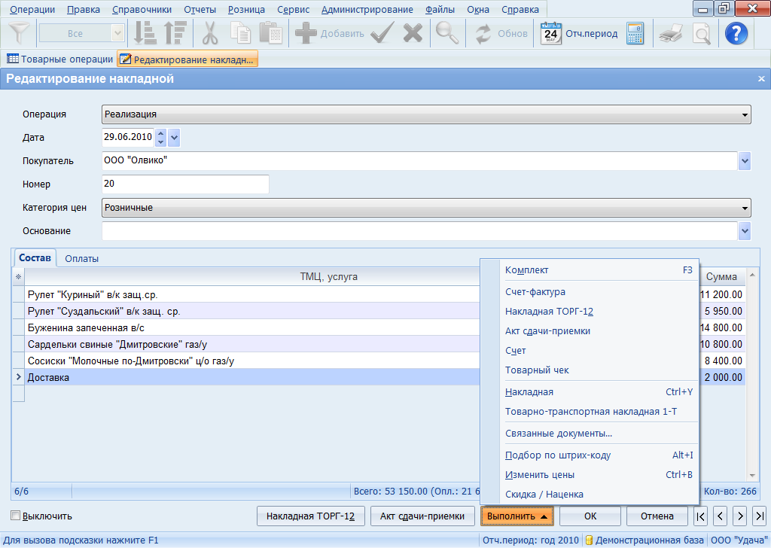
Task: Switch to the Оплаты tab
Action: pyautogui.click(x=81, y=258)
